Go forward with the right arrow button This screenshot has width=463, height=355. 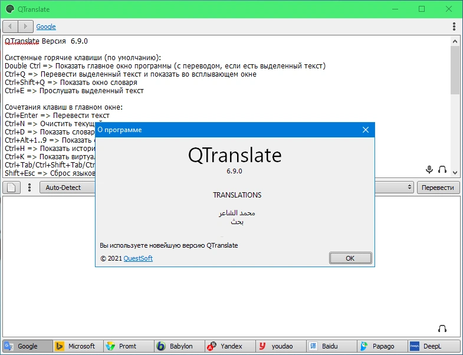(26, 27)
